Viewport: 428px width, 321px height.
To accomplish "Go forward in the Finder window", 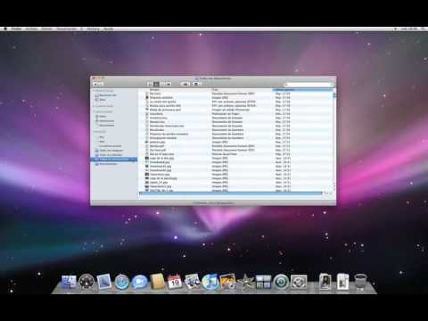I will click(101, 85).
